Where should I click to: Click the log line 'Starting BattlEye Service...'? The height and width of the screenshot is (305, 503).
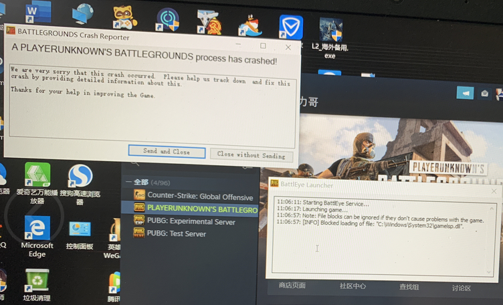pyautogui.click(x=322, y=203)
